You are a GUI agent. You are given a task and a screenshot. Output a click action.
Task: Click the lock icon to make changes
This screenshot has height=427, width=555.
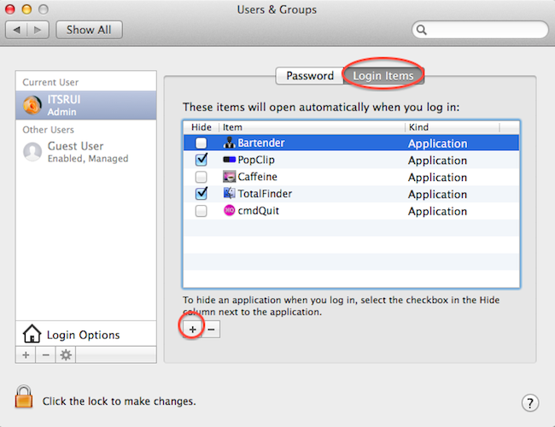[24, 397]
